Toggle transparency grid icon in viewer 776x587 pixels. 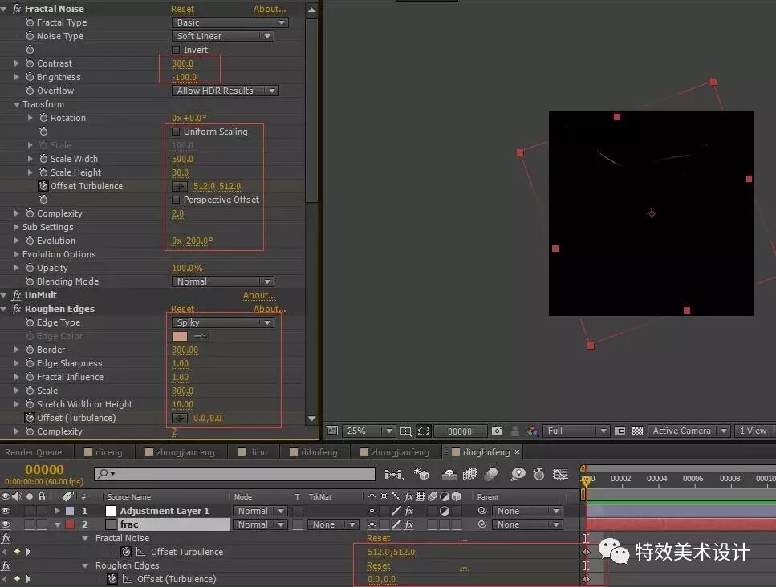tap(637, 431)
